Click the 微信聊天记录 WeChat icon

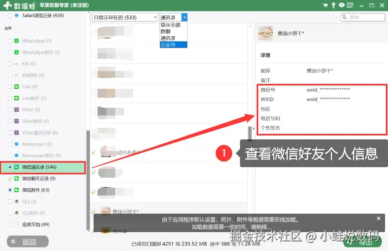[x=17, y=179]
